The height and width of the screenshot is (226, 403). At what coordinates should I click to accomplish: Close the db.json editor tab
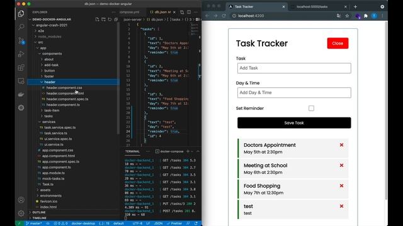pyautogui.click(x=174, y=12)
